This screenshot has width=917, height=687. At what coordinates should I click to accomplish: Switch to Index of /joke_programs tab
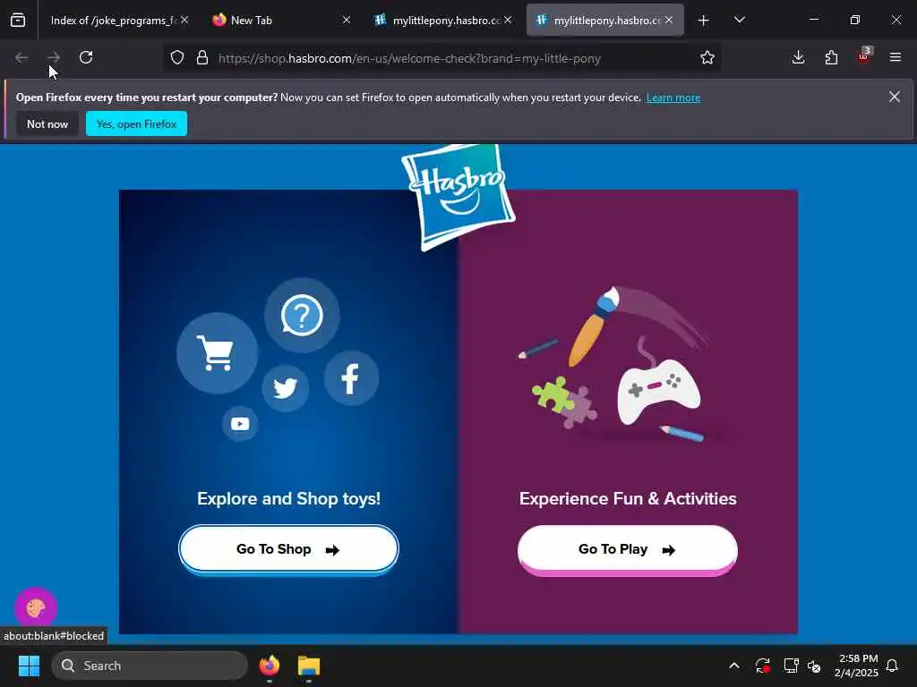[x=114, y=21]
